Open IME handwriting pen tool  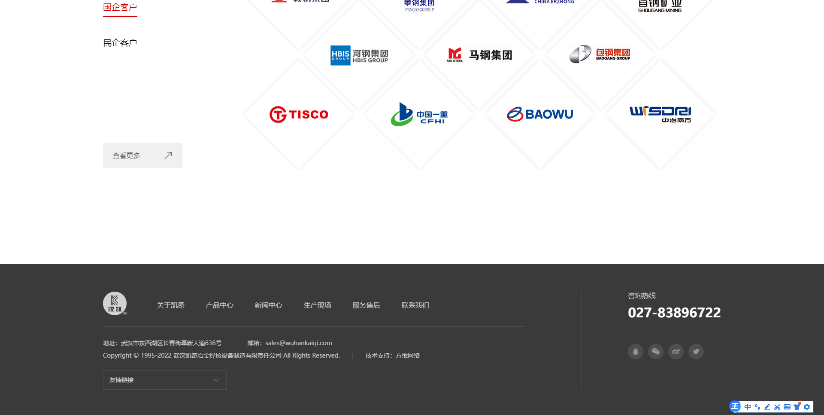[767, 407]
